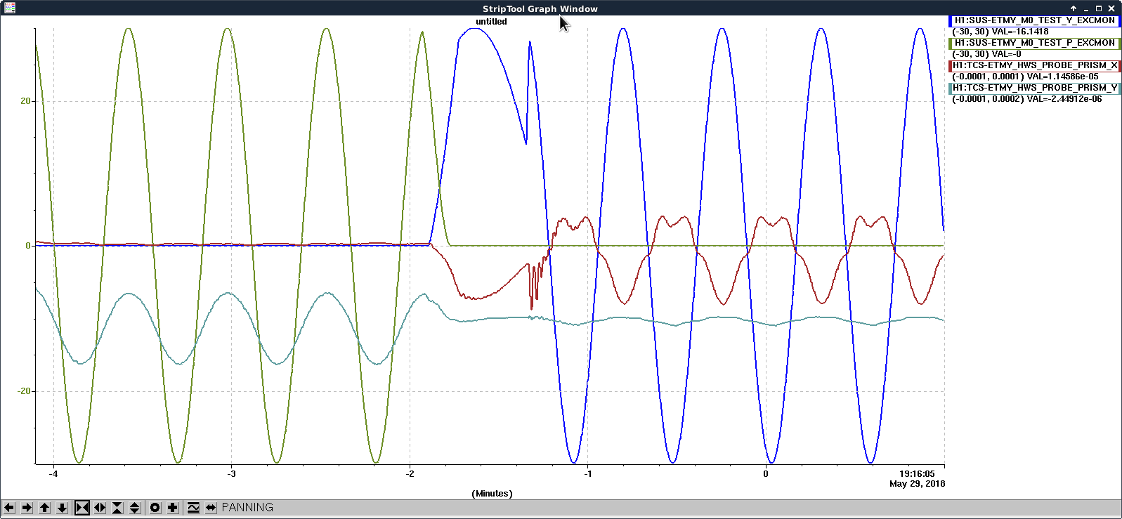Click the plus toolbar button
The image size is (1122, 519).
pos(173,508)
